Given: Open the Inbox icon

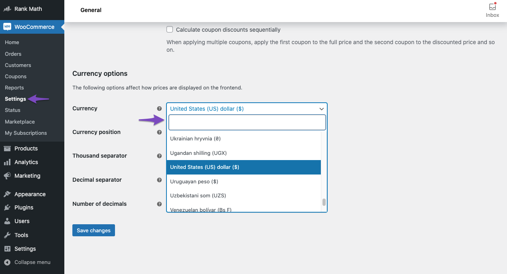Looking at the screenshot, I should (x=493, y=7).
